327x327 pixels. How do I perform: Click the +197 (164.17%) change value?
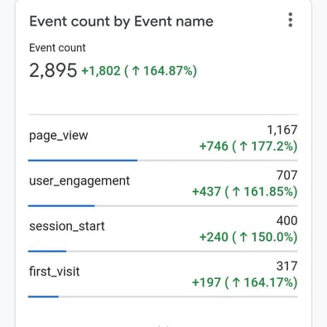click(245, 282)
